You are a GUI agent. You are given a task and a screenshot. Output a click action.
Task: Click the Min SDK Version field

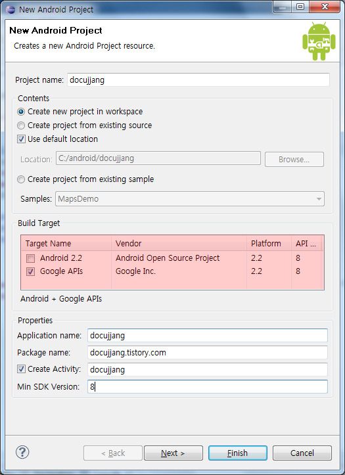(x=208, y=387)
